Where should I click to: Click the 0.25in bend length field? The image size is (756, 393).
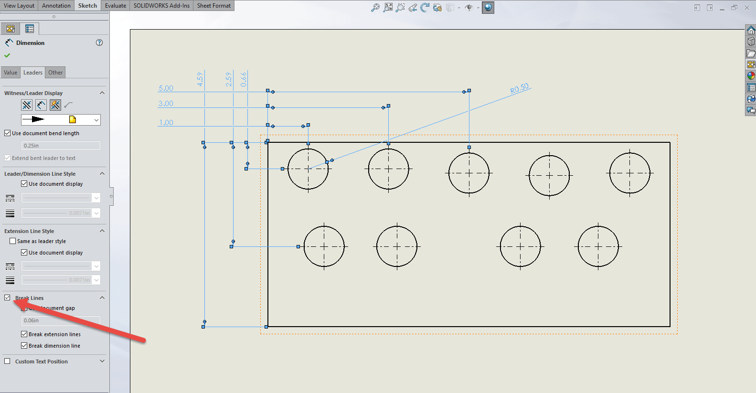[x=61, y=146]
